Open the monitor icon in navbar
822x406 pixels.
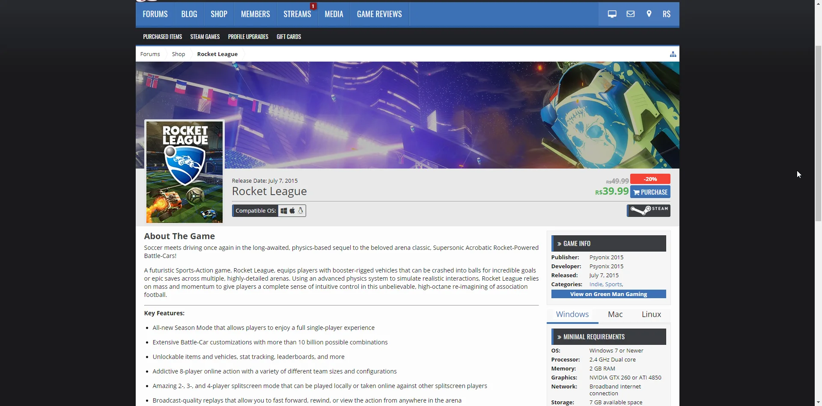[x=612, y=14]
